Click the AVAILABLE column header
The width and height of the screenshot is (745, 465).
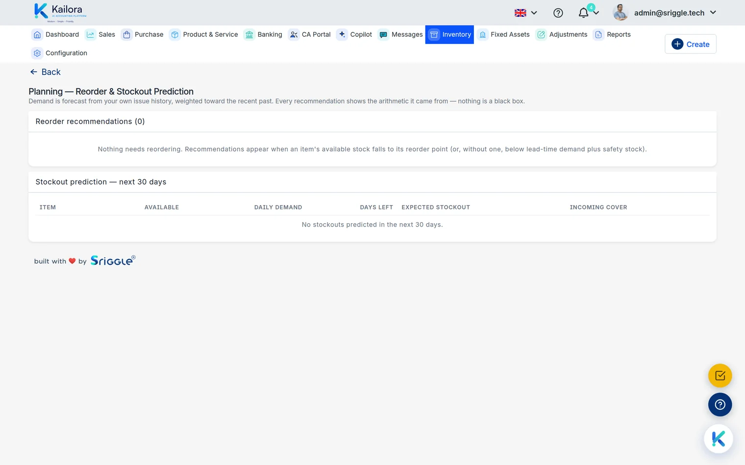[162, 208]
